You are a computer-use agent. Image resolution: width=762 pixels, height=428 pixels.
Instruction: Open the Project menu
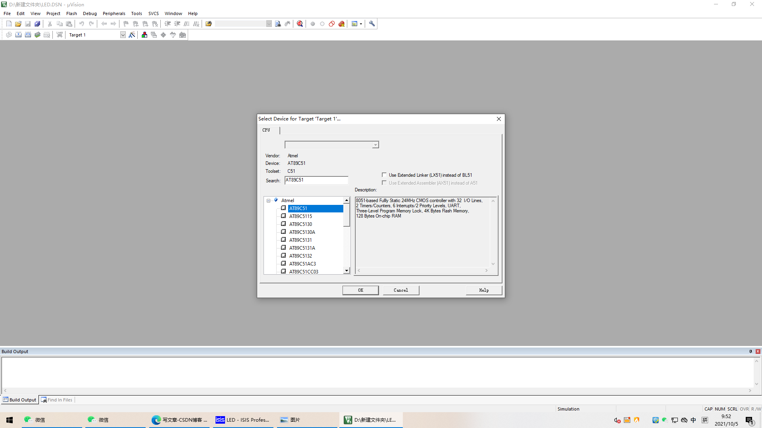pyautogui.click(x=53, y=13)
